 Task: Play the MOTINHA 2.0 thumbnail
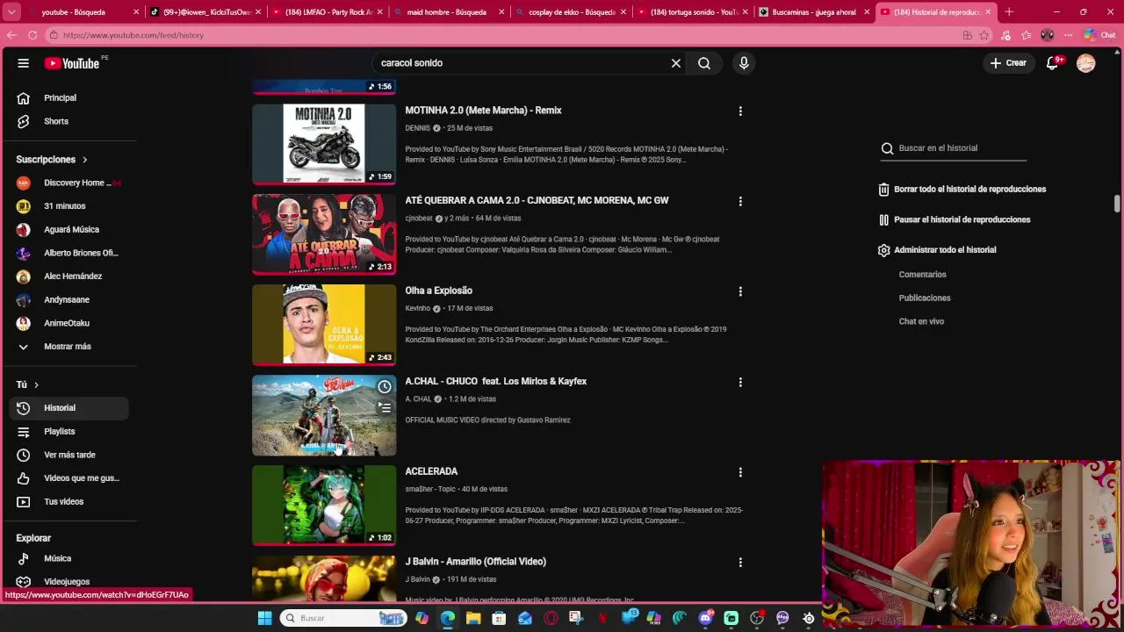coord(324,144)
